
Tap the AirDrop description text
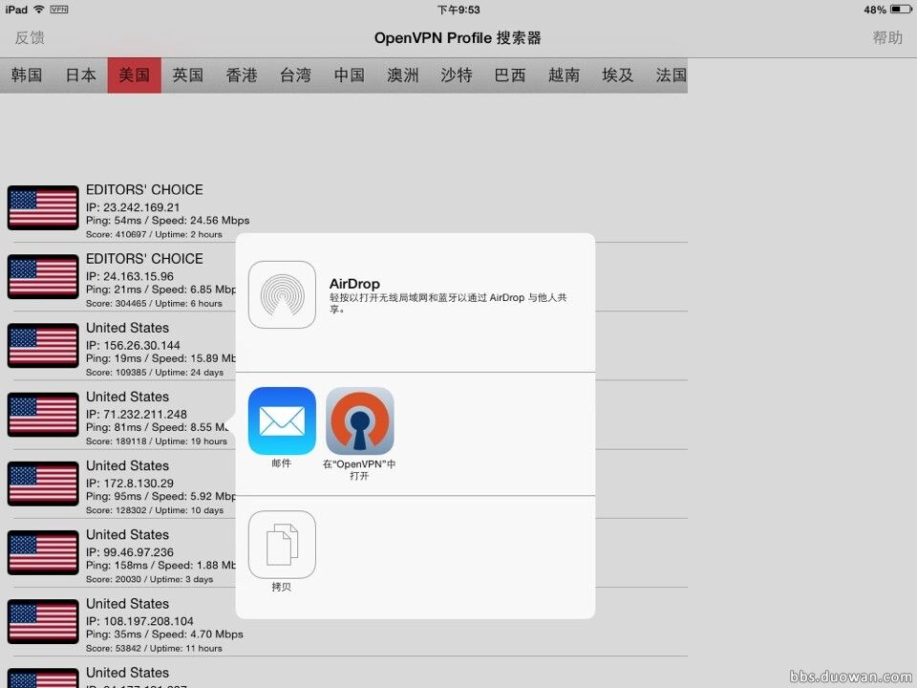pyautogui.click(x=448, y=303)
